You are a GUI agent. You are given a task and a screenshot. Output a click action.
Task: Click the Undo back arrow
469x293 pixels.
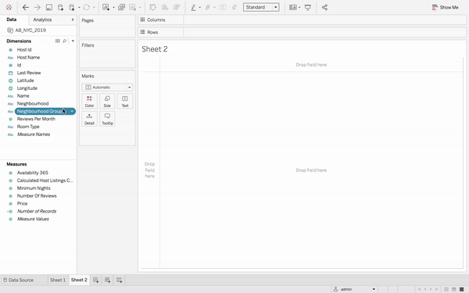coord(26,7)
